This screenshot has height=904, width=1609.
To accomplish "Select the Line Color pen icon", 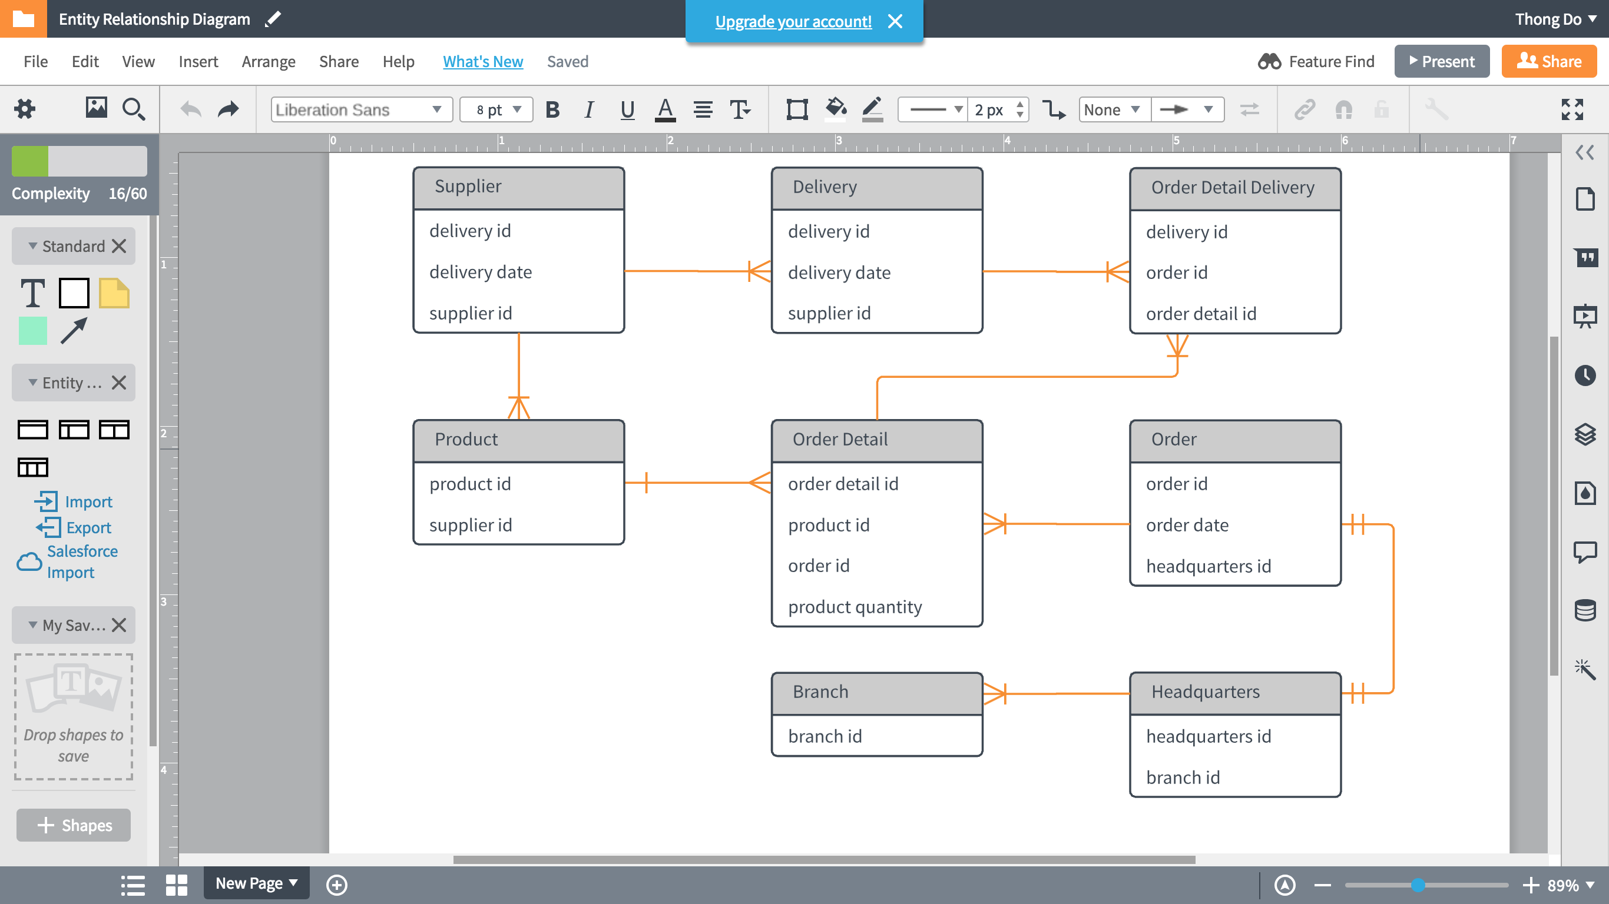I will (x=873, y=108).
